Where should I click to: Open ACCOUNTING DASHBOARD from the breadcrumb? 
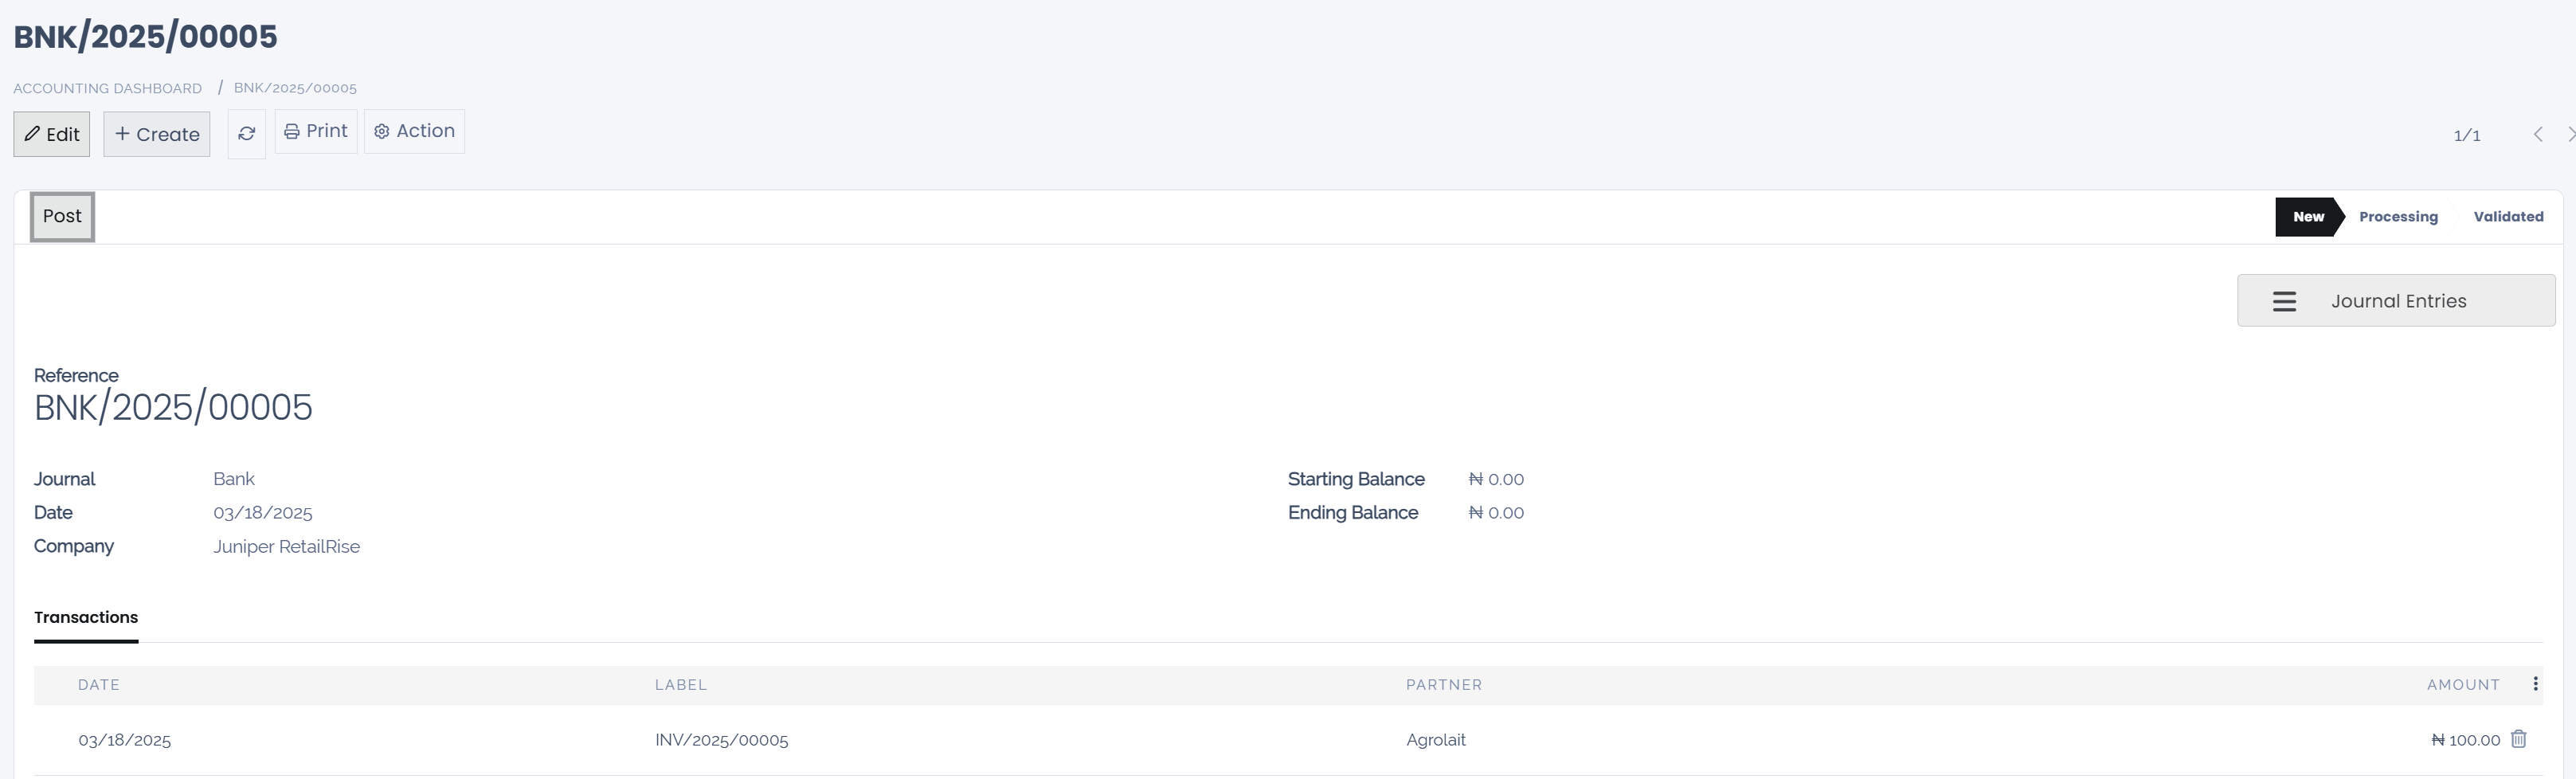coord(106,88)
